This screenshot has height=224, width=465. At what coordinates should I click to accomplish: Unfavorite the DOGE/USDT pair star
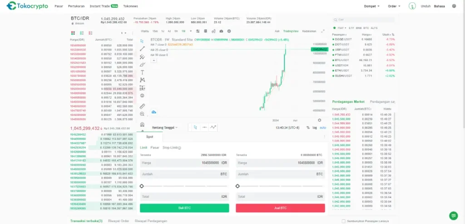[333, 39]
